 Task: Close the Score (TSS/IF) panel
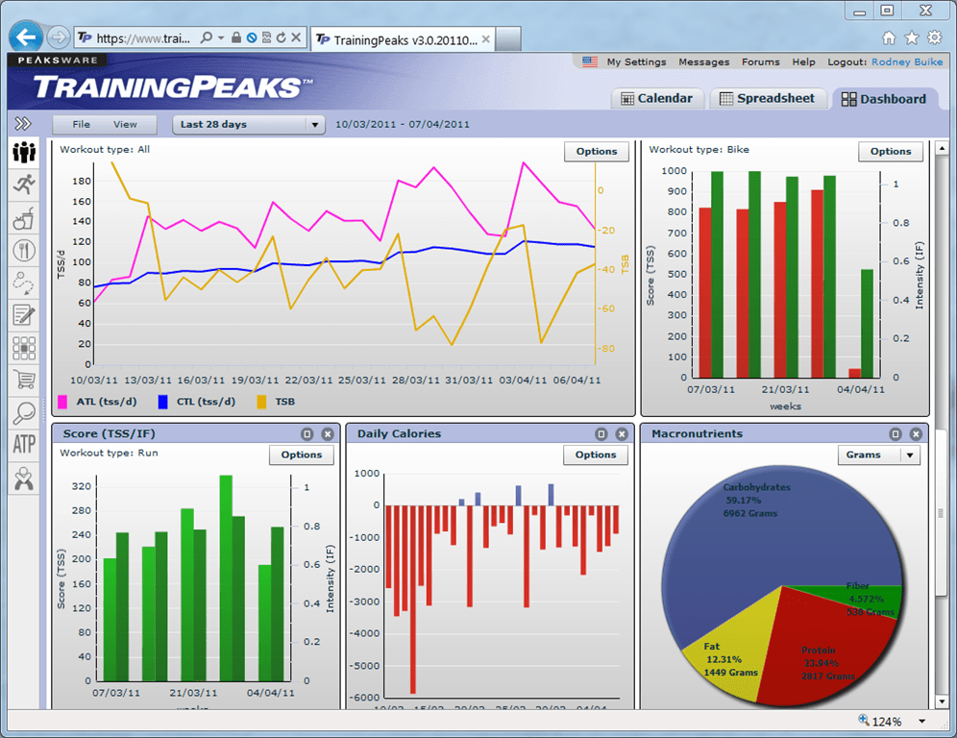pos(328,434)
